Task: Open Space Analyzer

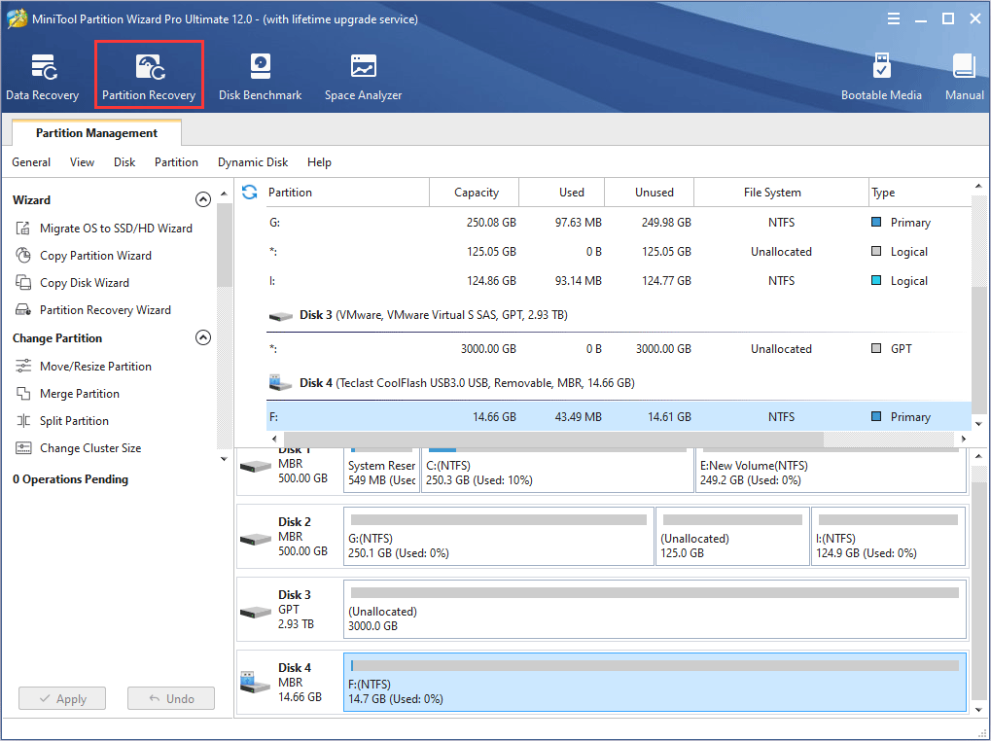Action: tap(363, 77)
